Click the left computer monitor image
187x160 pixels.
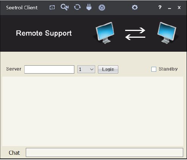point(105,33)
